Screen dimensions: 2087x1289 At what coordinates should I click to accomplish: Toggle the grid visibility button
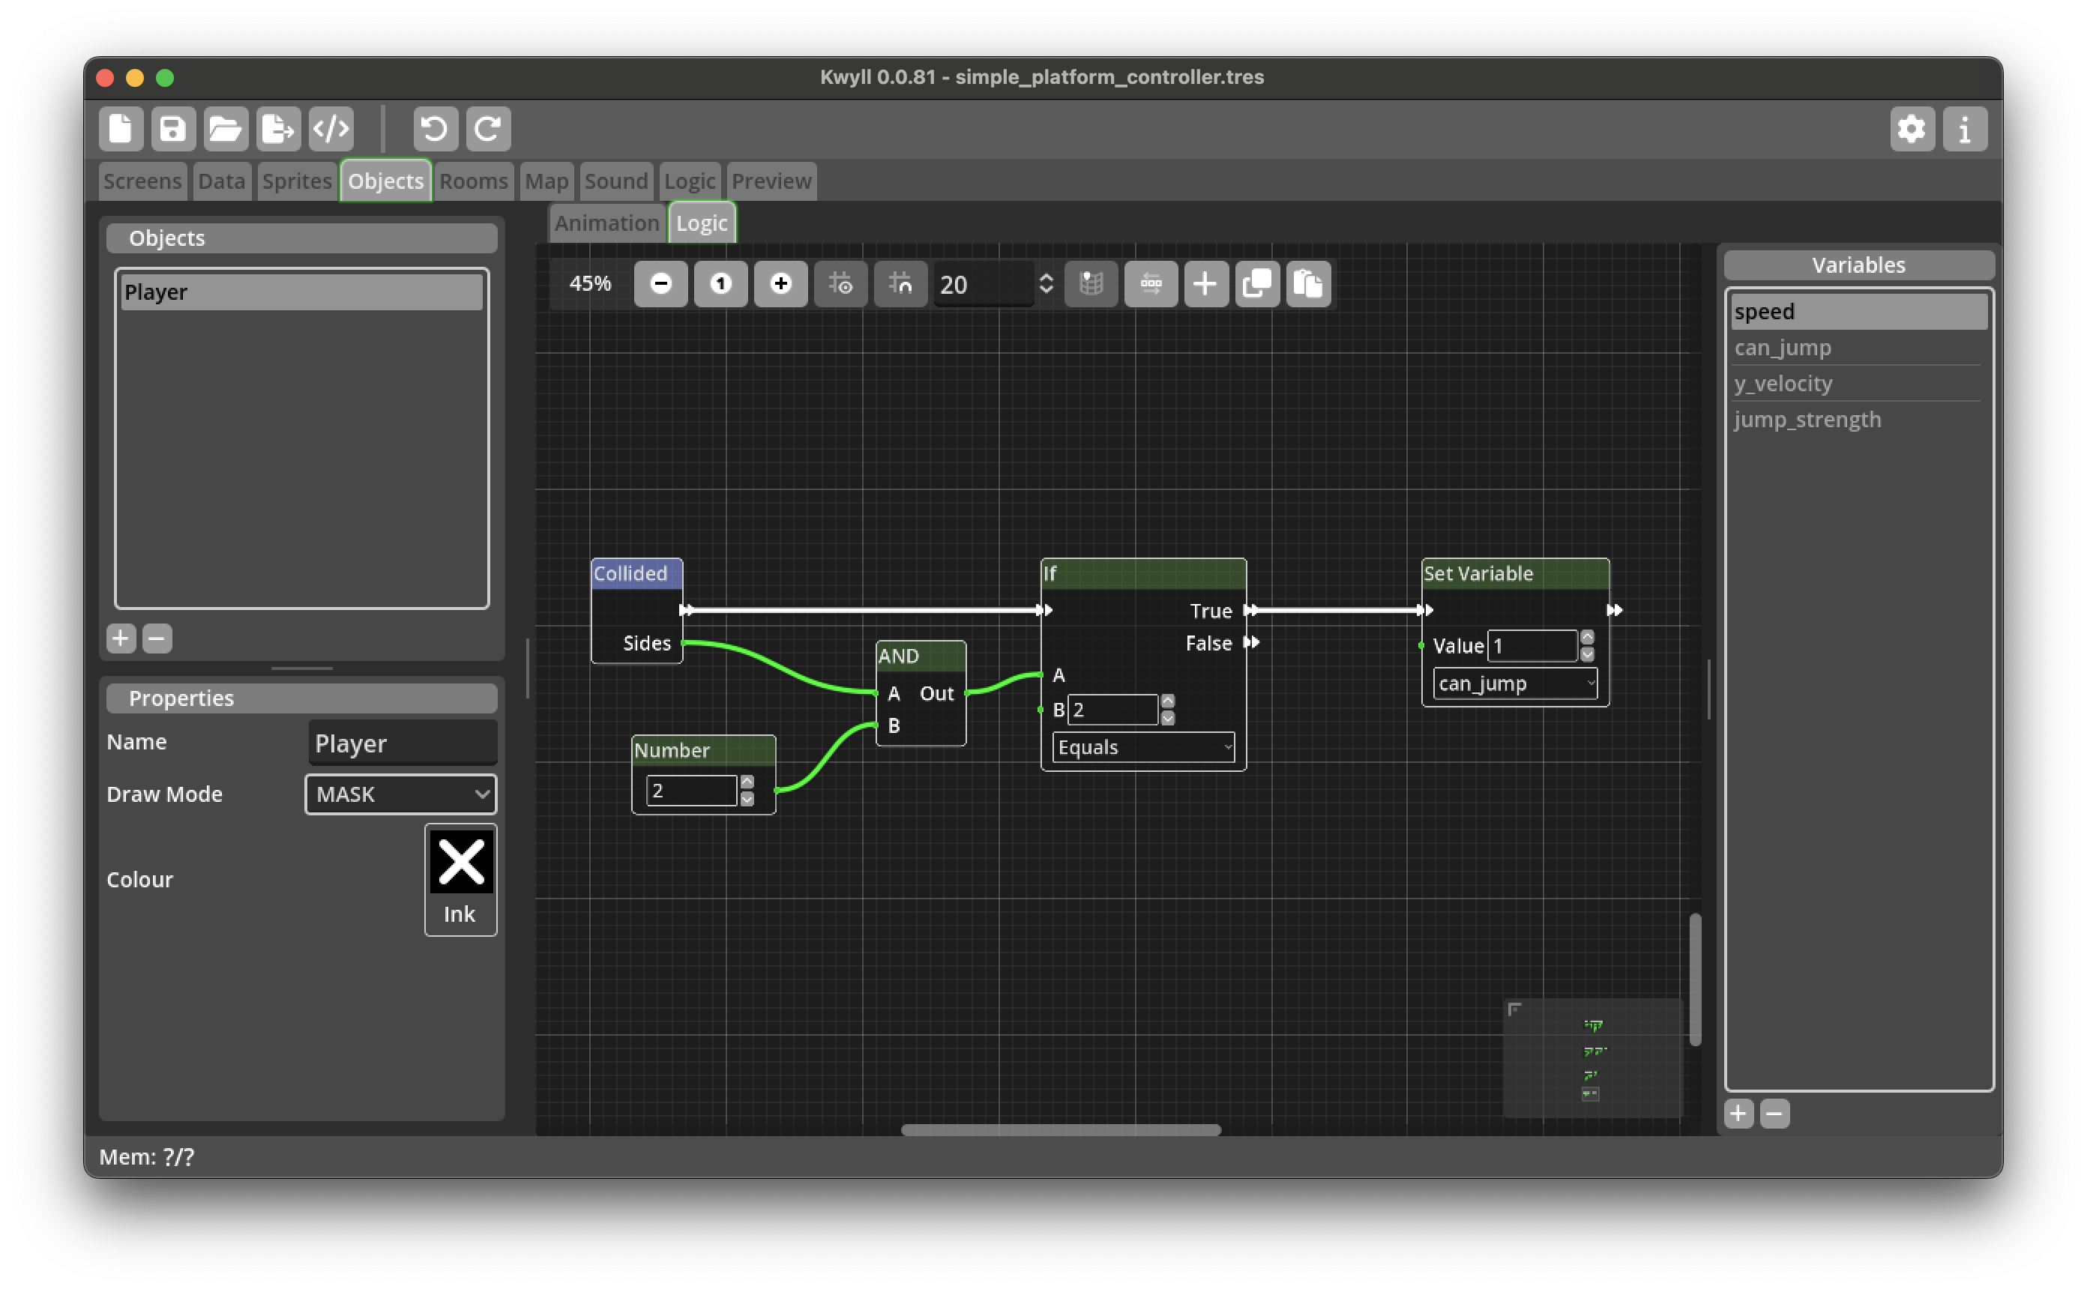[840, 284]
